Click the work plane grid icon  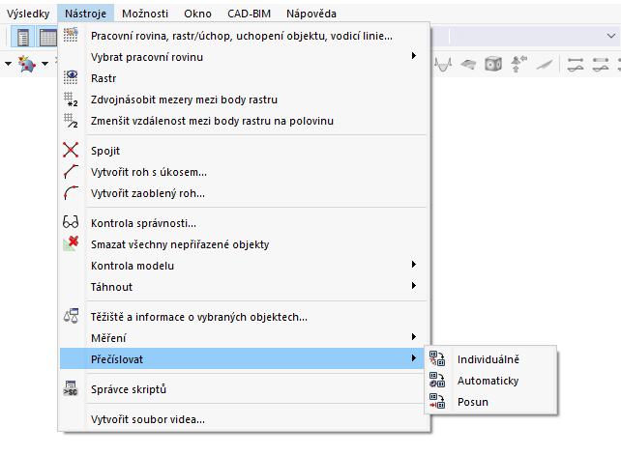click(71, 35)
